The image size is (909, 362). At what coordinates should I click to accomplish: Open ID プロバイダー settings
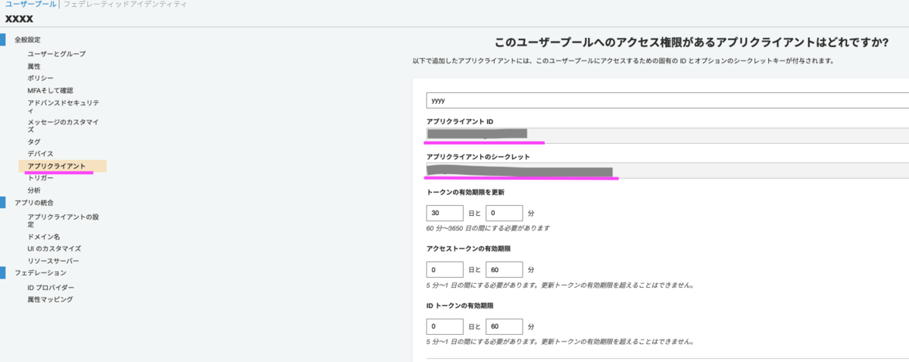coord(51,287)
